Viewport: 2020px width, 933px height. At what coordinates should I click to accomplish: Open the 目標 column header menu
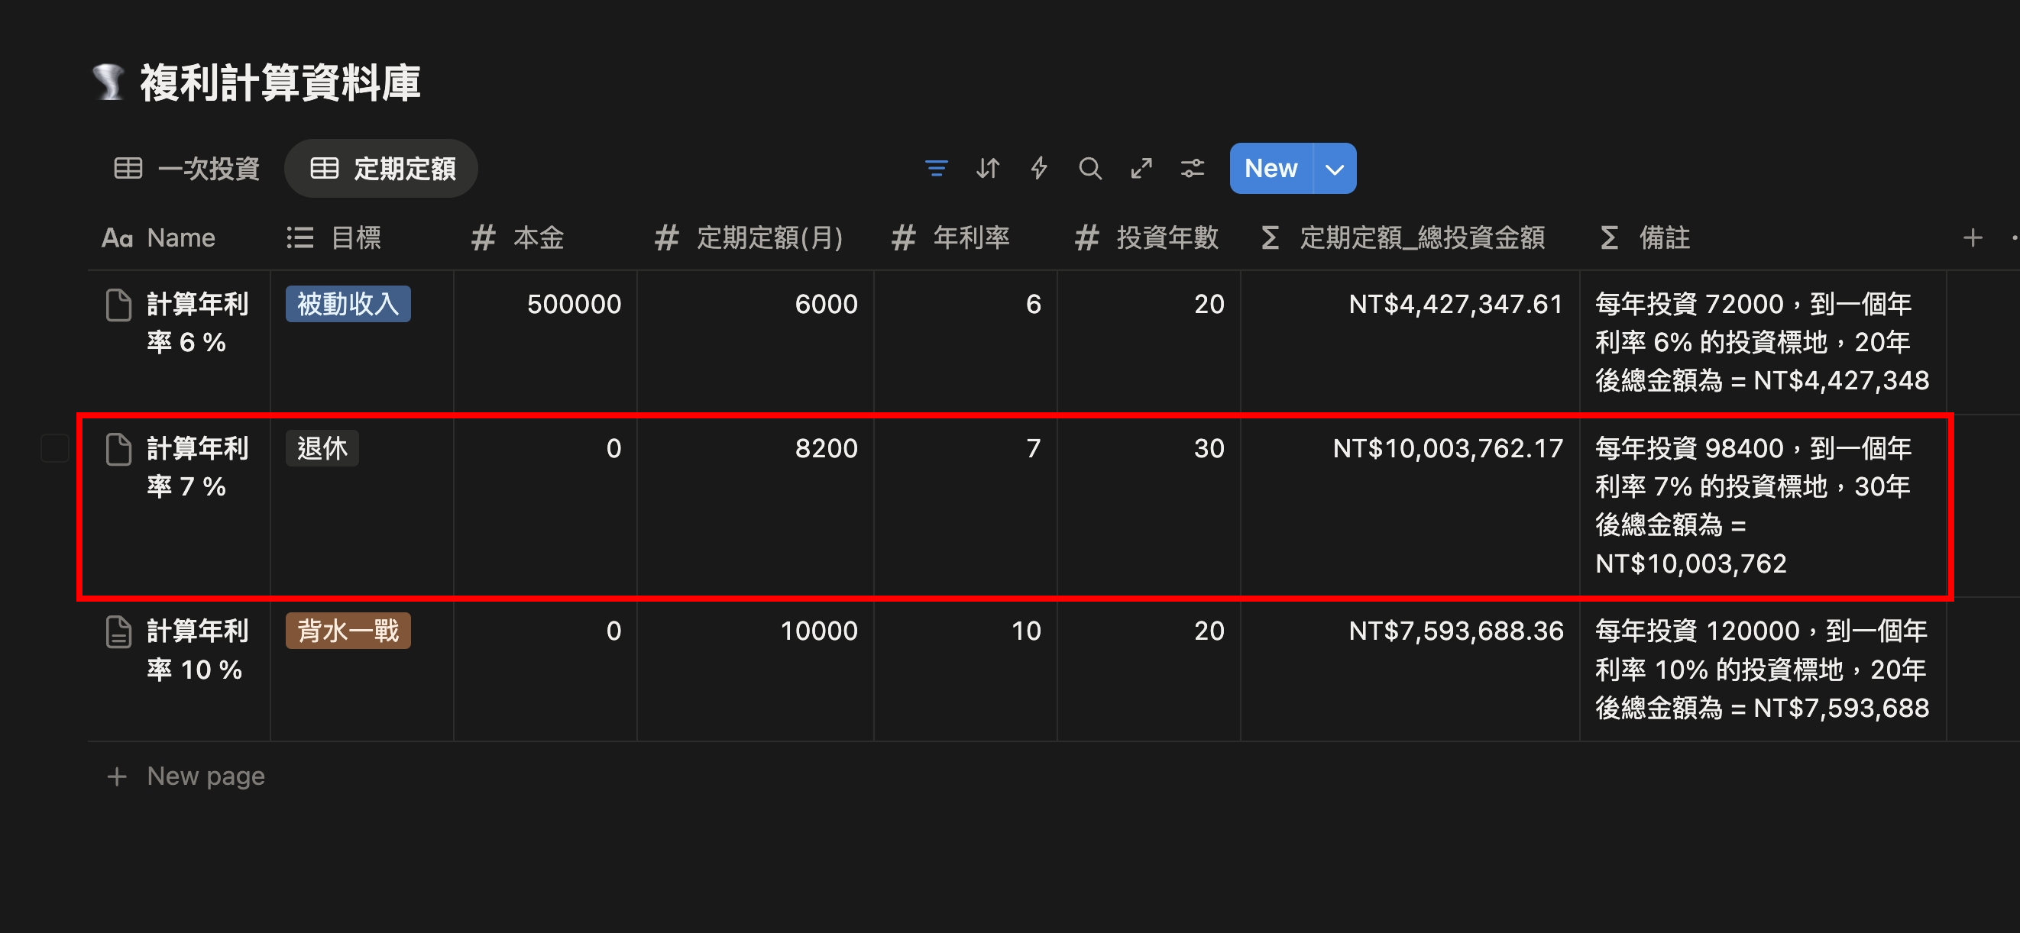click(357, 237)
